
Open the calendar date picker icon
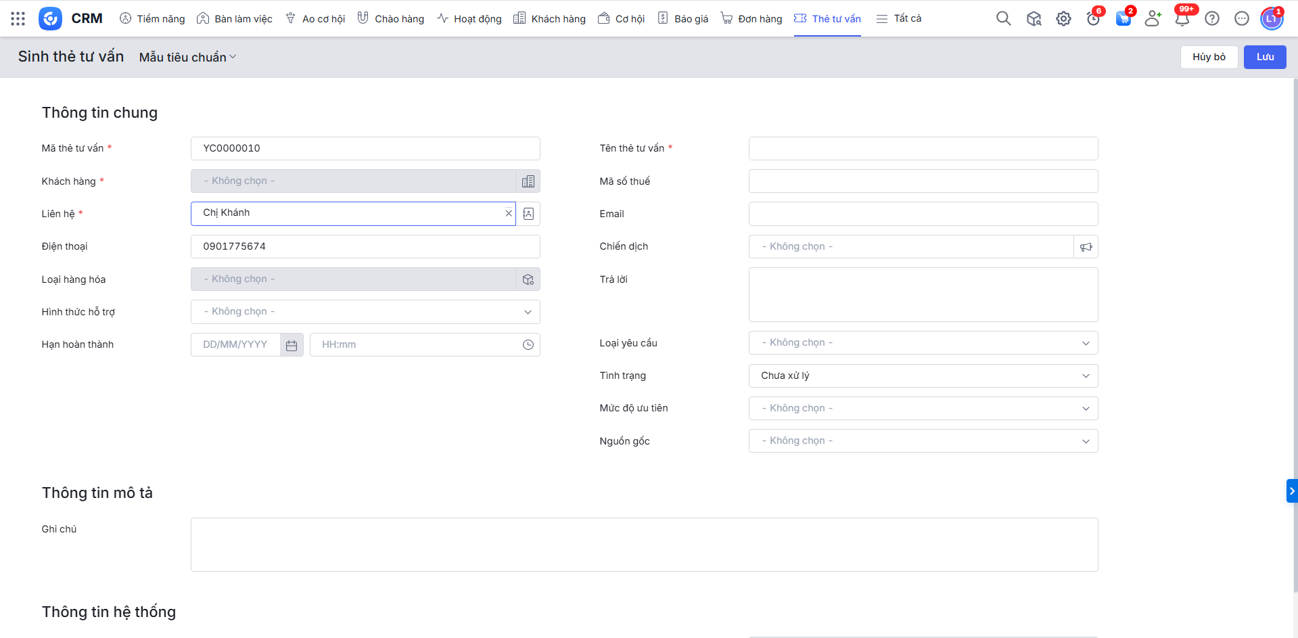(x=292, y=345)
